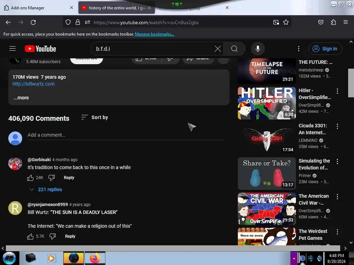The height and width of the screenshot is (265, 354).
Task: Go back with the browser back arrow
Action: pyautogui.click(x=8, y=22)
